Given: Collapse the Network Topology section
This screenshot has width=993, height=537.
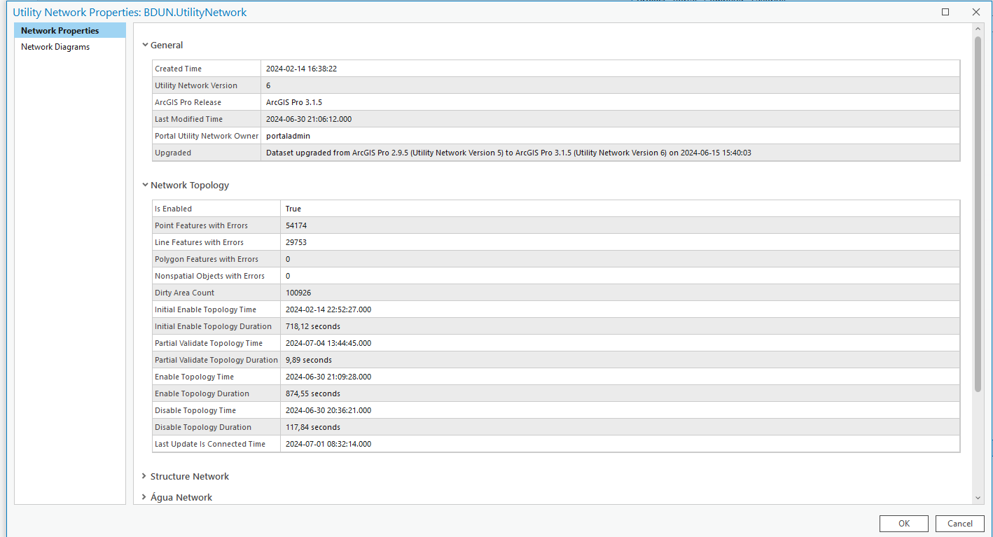Looking at the screenshot, I should [x=145, y=185].
